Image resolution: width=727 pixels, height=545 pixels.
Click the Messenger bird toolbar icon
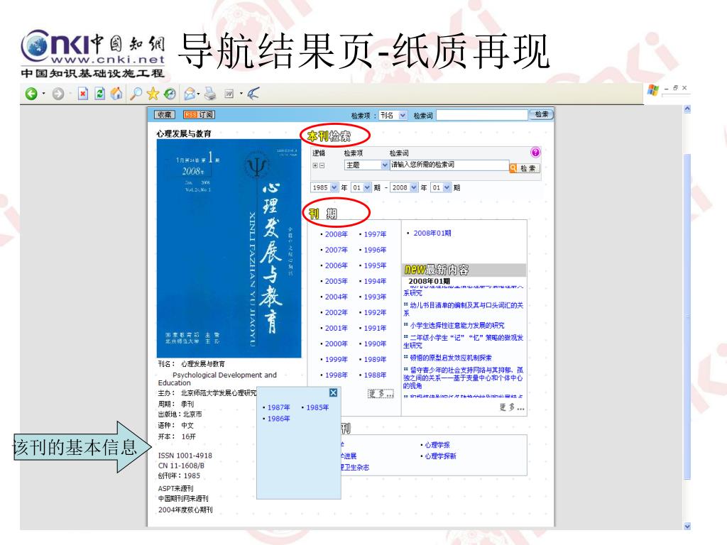[x=253, y=94]
